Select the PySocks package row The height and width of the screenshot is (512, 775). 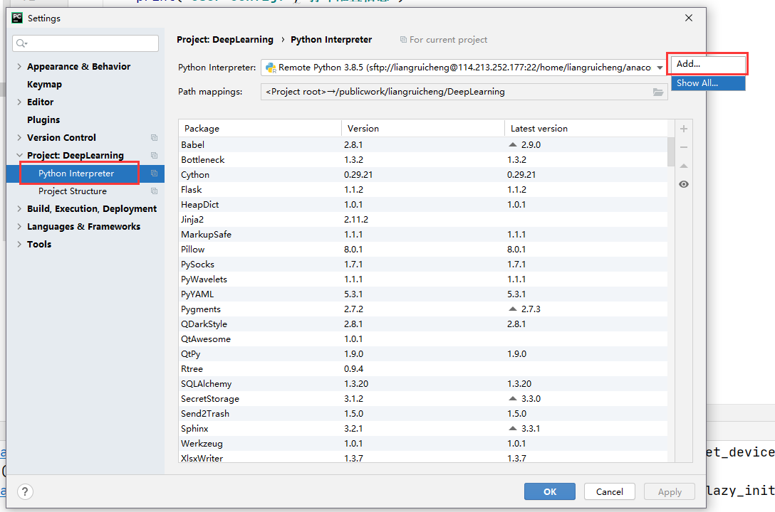pyautogui.click(x=423, y=265)
